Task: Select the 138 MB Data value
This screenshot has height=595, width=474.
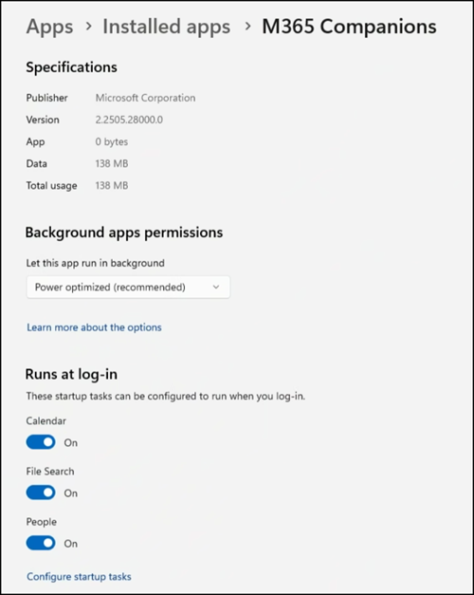Action: pos(112,163)
